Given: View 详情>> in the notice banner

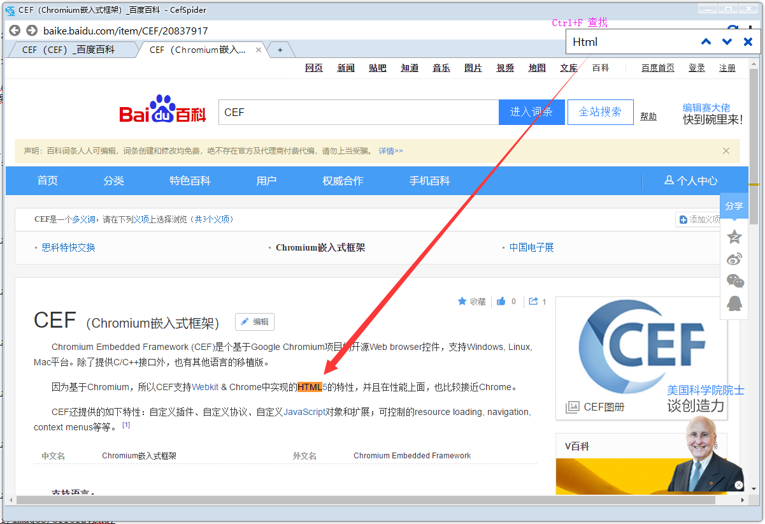Looking at the screenshot, I should (390, 151).
